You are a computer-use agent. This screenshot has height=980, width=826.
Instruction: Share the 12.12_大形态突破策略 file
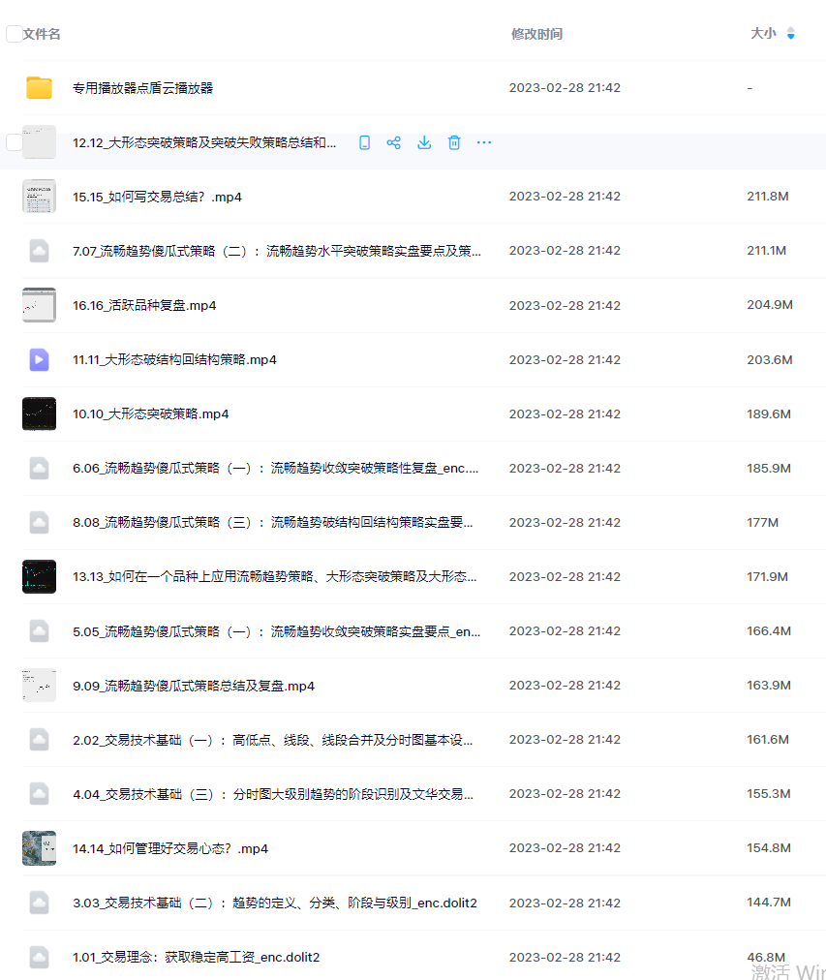pyautogui.click(x=393, y=142)
